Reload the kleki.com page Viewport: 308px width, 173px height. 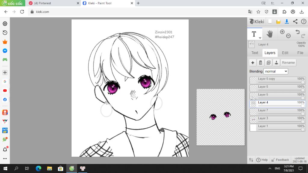(22, 12)
